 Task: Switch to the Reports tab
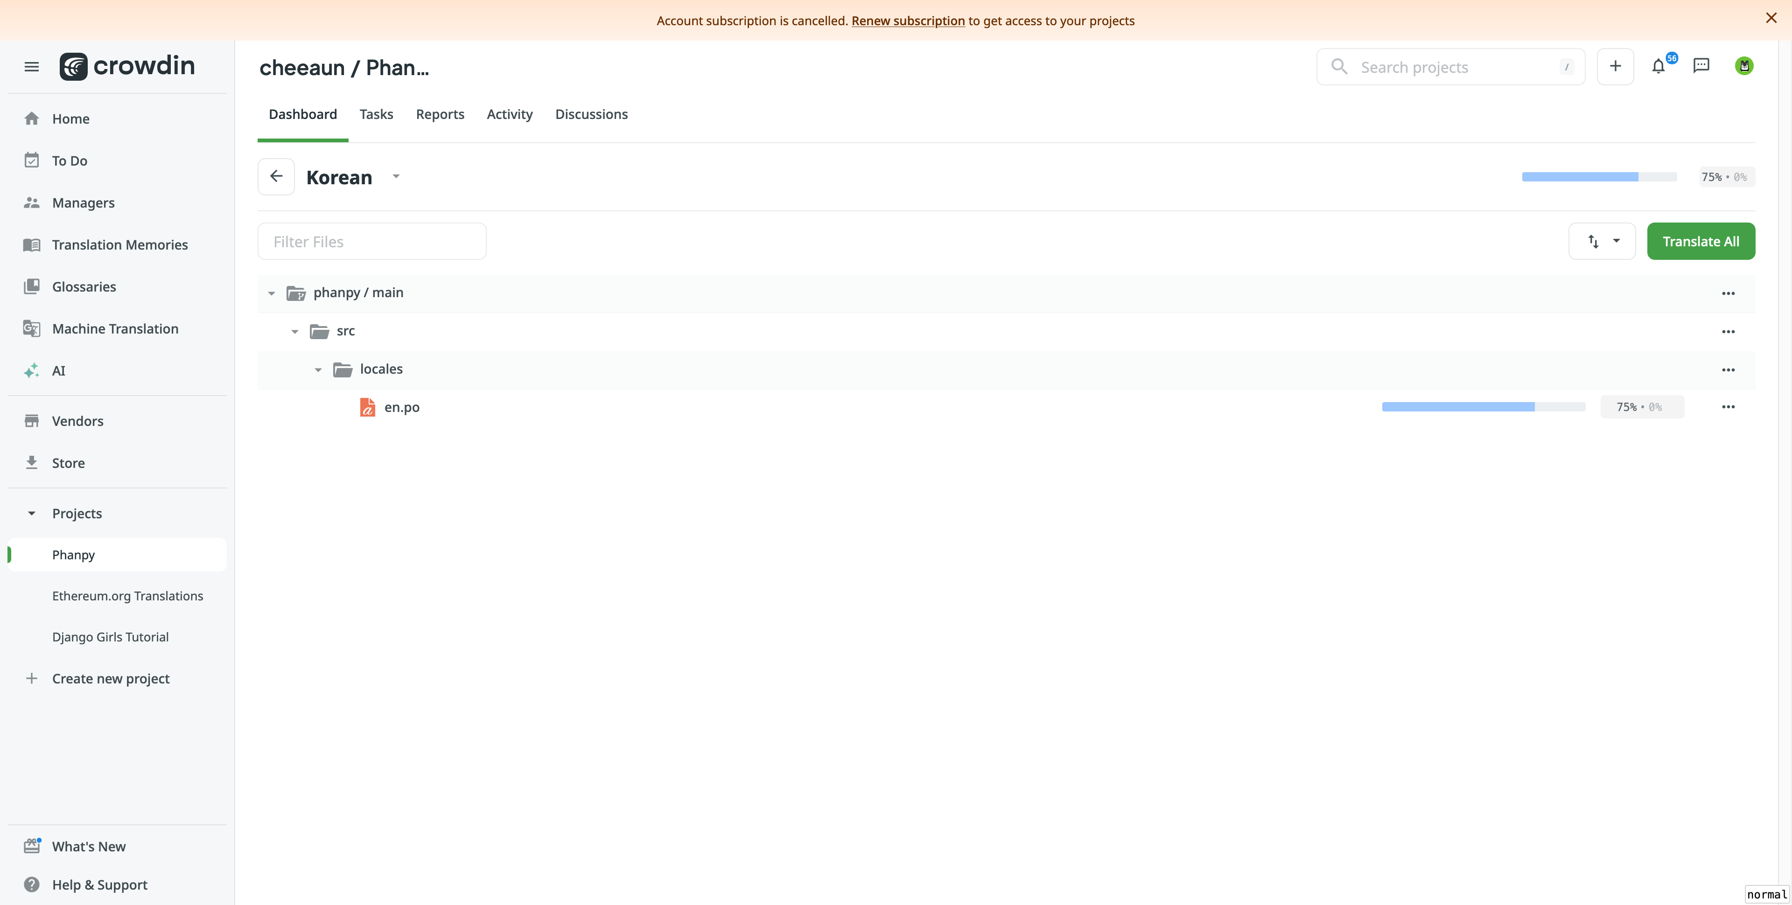click(x=440, y=114)
